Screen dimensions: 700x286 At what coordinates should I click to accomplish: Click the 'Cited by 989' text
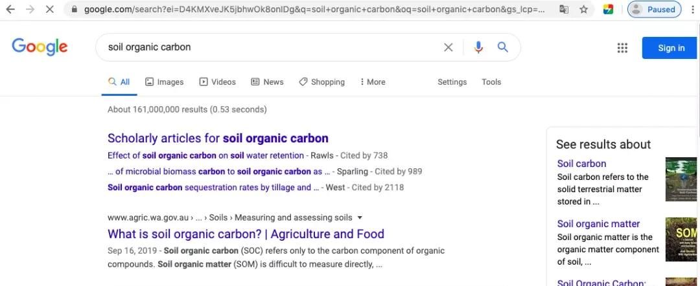tap(398, 171)
